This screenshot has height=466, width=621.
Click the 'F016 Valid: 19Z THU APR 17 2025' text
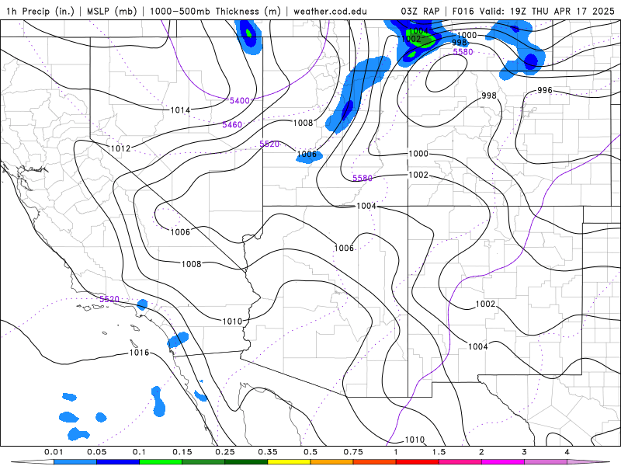point(533,11)
